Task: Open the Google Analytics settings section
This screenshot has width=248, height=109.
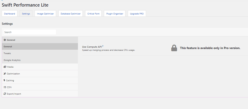Action: [x=40, y=60]
